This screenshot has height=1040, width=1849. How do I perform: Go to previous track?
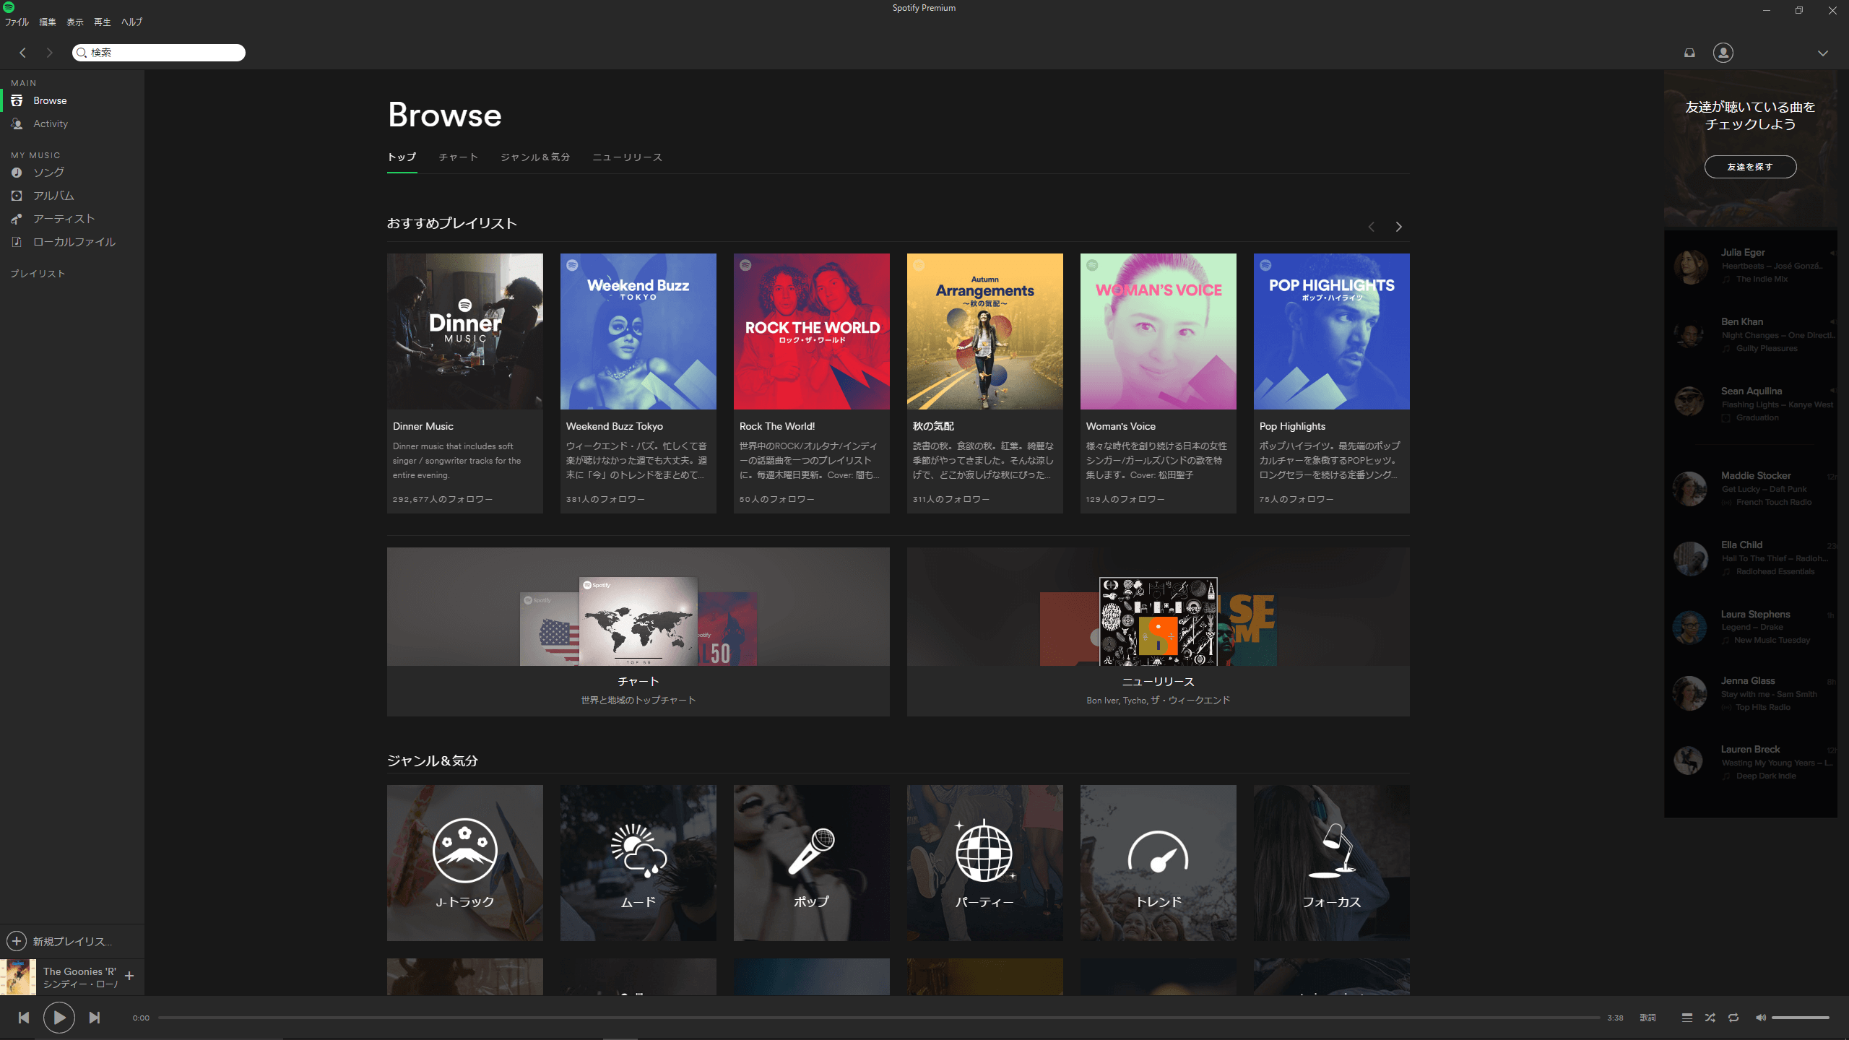tap(24, 1018)
